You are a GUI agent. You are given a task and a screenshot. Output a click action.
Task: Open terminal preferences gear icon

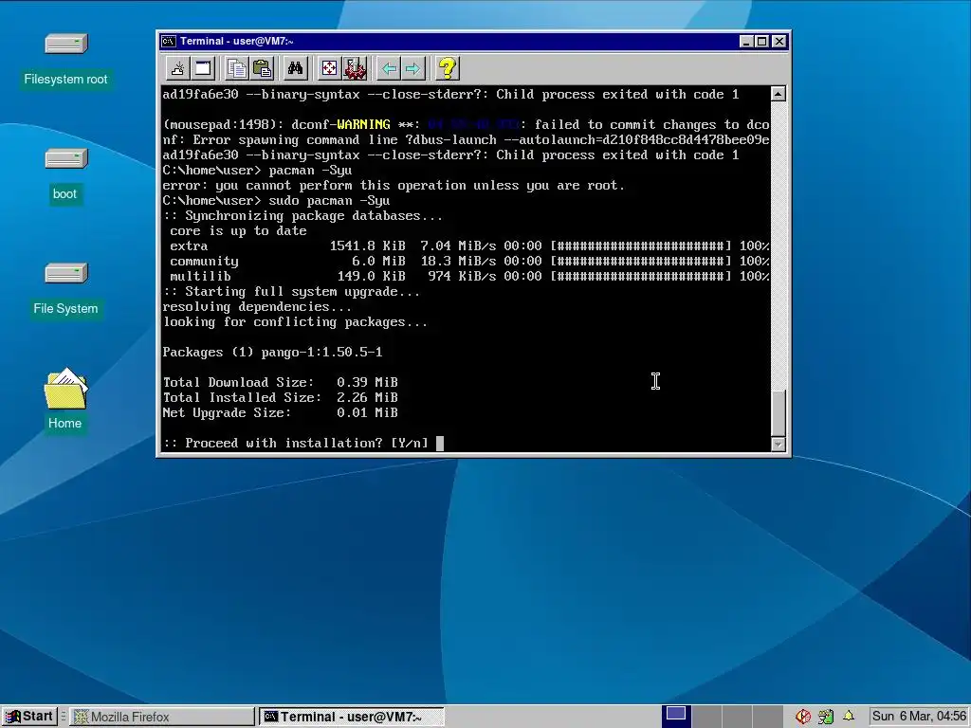355,68
